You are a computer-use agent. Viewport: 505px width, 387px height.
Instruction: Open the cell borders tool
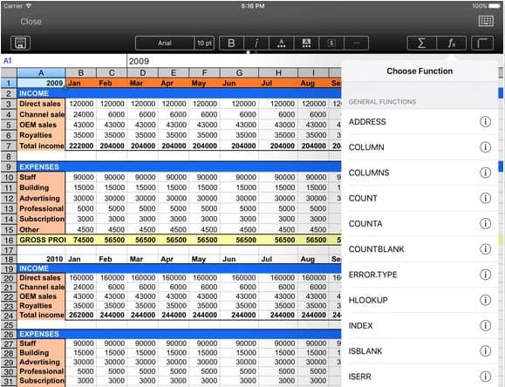click(482, 43)
